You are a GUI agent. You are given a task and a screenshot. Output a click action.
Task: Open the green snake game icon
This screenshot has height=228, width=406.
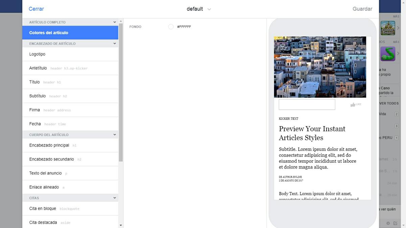point(388,53)
